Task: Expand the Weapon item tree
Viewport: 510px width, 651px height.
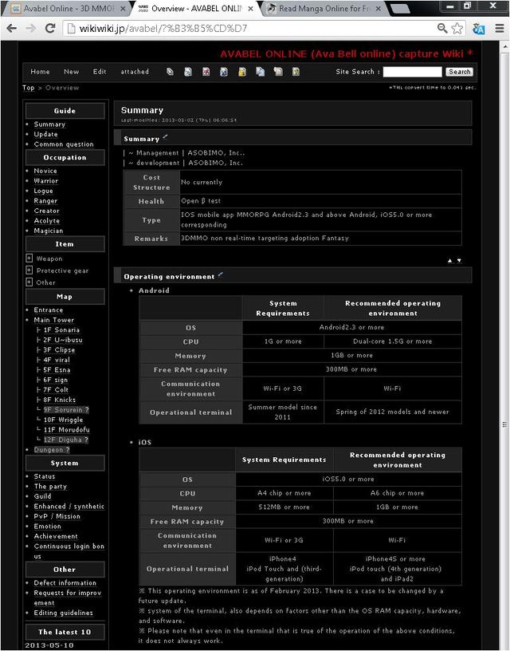Action: pyautogui.click(x=29, y=258)
